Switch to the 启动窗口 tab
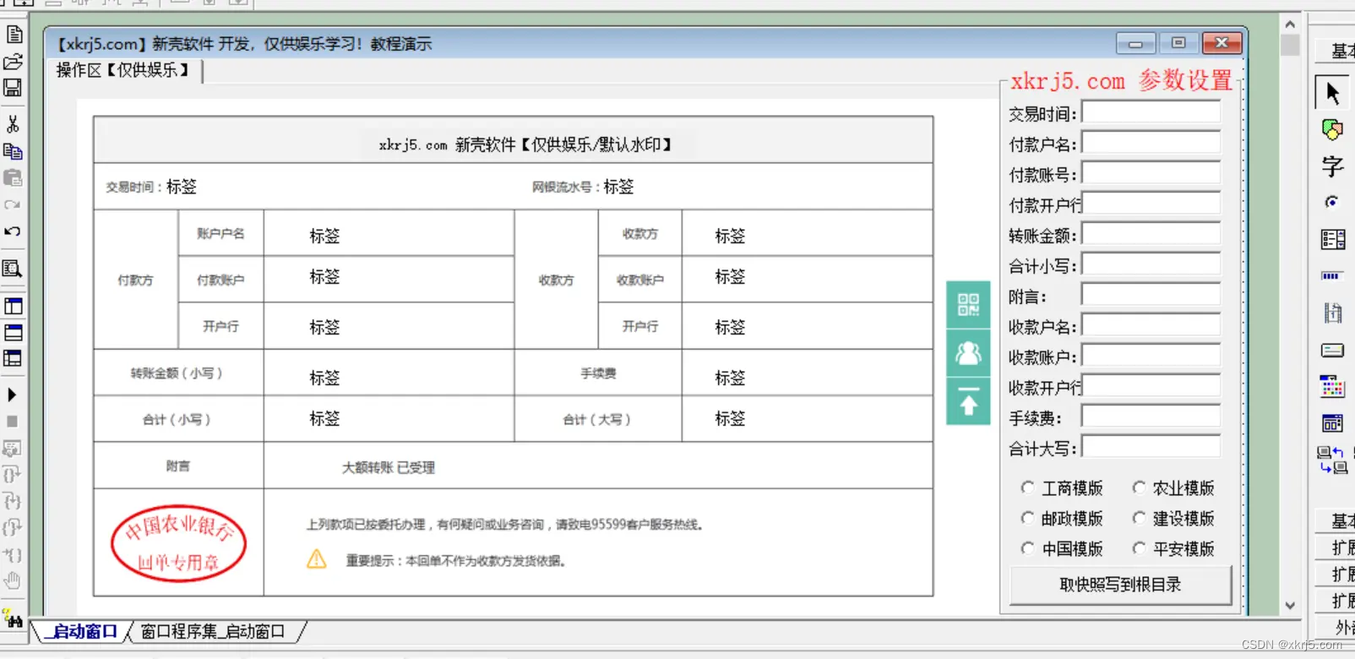 (x=82, y=631)
